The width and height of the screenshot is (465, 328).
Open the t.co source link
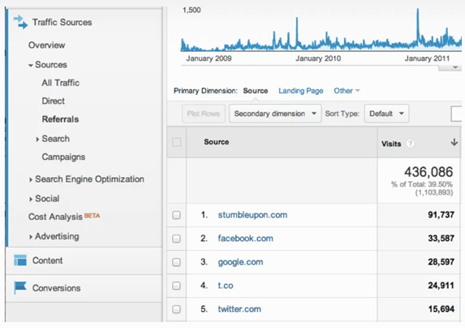point(226,286)
